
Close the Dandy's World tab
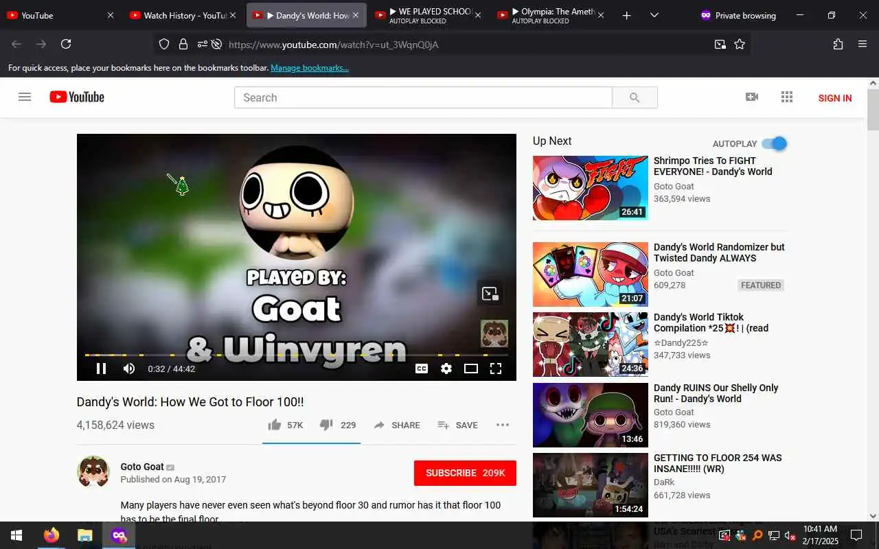tap(355, 15)
